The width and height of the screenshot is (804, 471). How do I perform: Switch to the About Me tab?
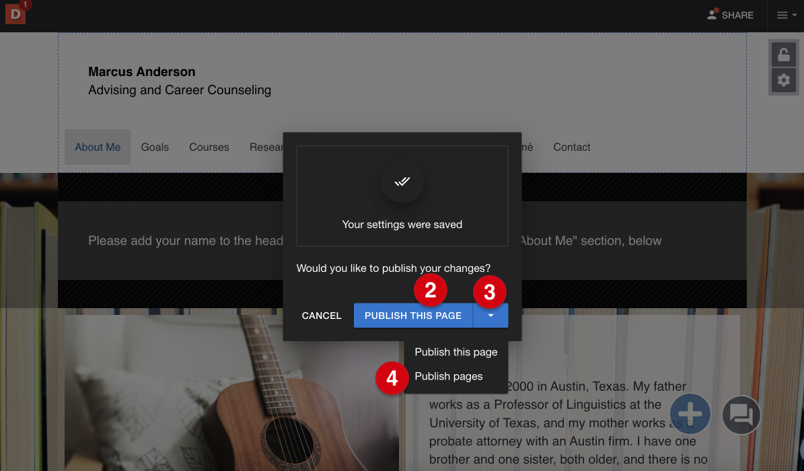98,147
